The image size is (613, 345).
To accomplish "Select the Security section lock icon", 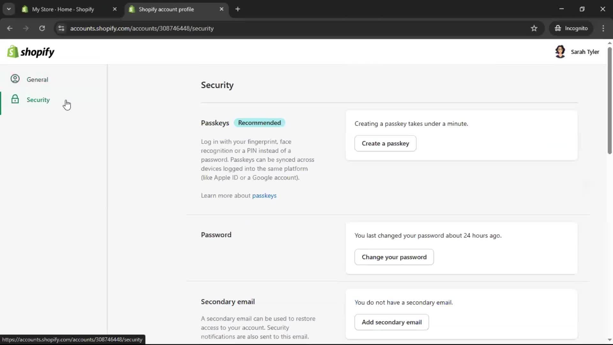I will click(15, 99).
